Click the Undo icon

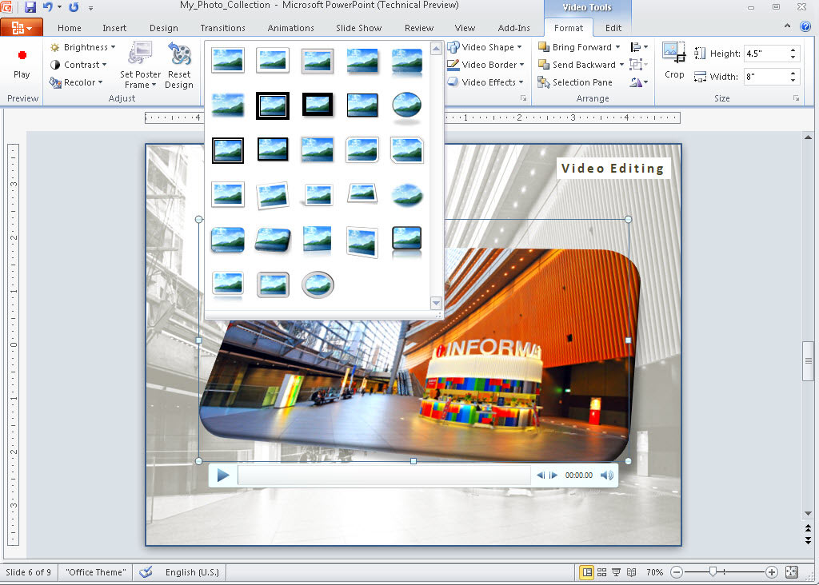coord(47,7)
